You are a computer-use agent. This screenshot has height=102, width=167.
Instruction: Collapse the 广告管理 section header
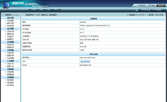(x=11, y=61)
